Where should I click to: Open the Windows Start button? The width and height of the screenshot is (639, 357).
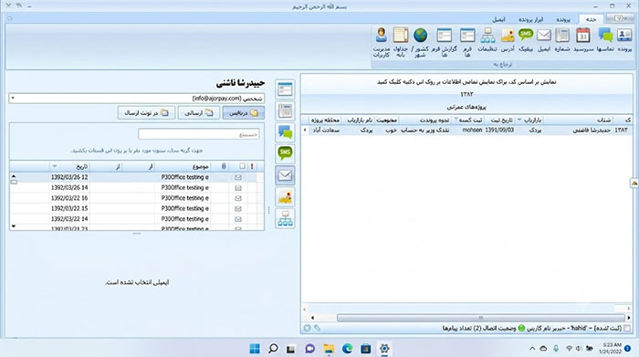point(255,349)
